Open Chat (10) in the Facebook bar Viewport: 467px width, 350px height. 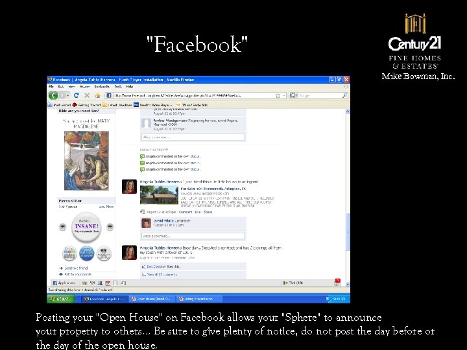click(293, 283)
